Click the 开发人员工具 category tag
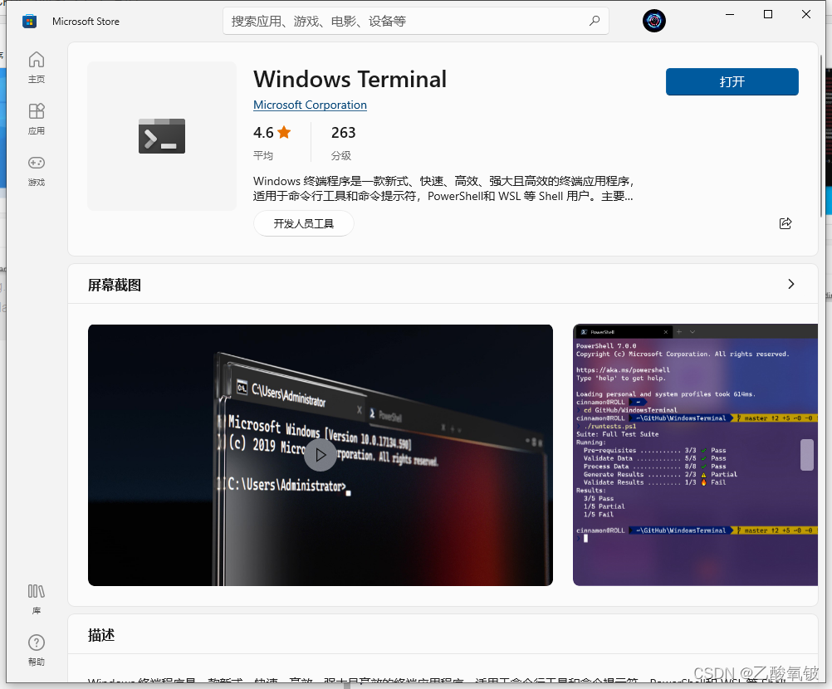The width and height of the screenshot is (832, 689). (304, 223)
